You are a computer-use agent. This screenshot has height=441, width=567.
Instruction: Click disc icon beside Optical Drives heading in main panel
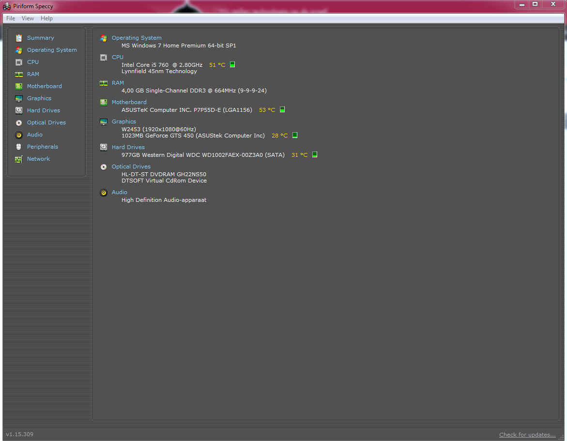coord(104,167)
